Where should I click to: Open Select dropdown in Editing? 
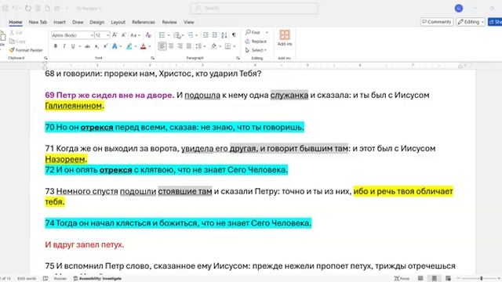pos(256,50)
